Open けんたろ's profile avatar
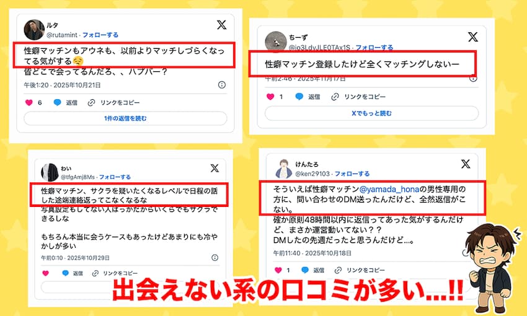 284,169
